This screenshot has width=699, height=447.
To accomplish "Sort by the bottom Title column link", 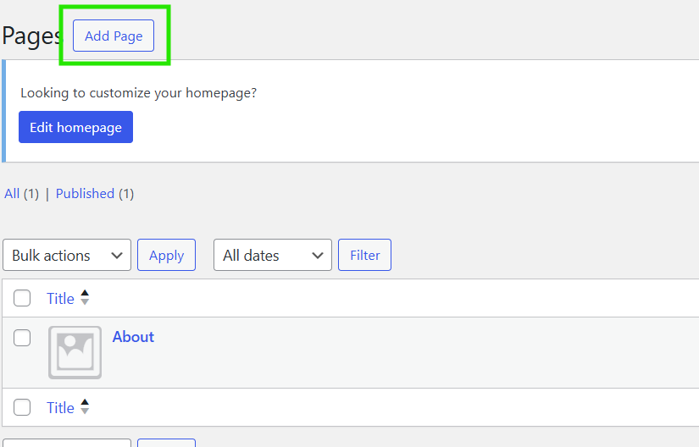I will coord(61,408).
